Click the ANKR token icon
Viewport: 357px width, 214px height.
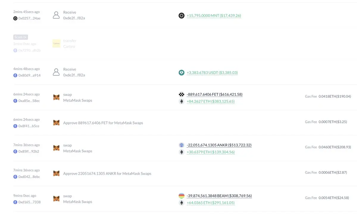[x=181, y=145]
